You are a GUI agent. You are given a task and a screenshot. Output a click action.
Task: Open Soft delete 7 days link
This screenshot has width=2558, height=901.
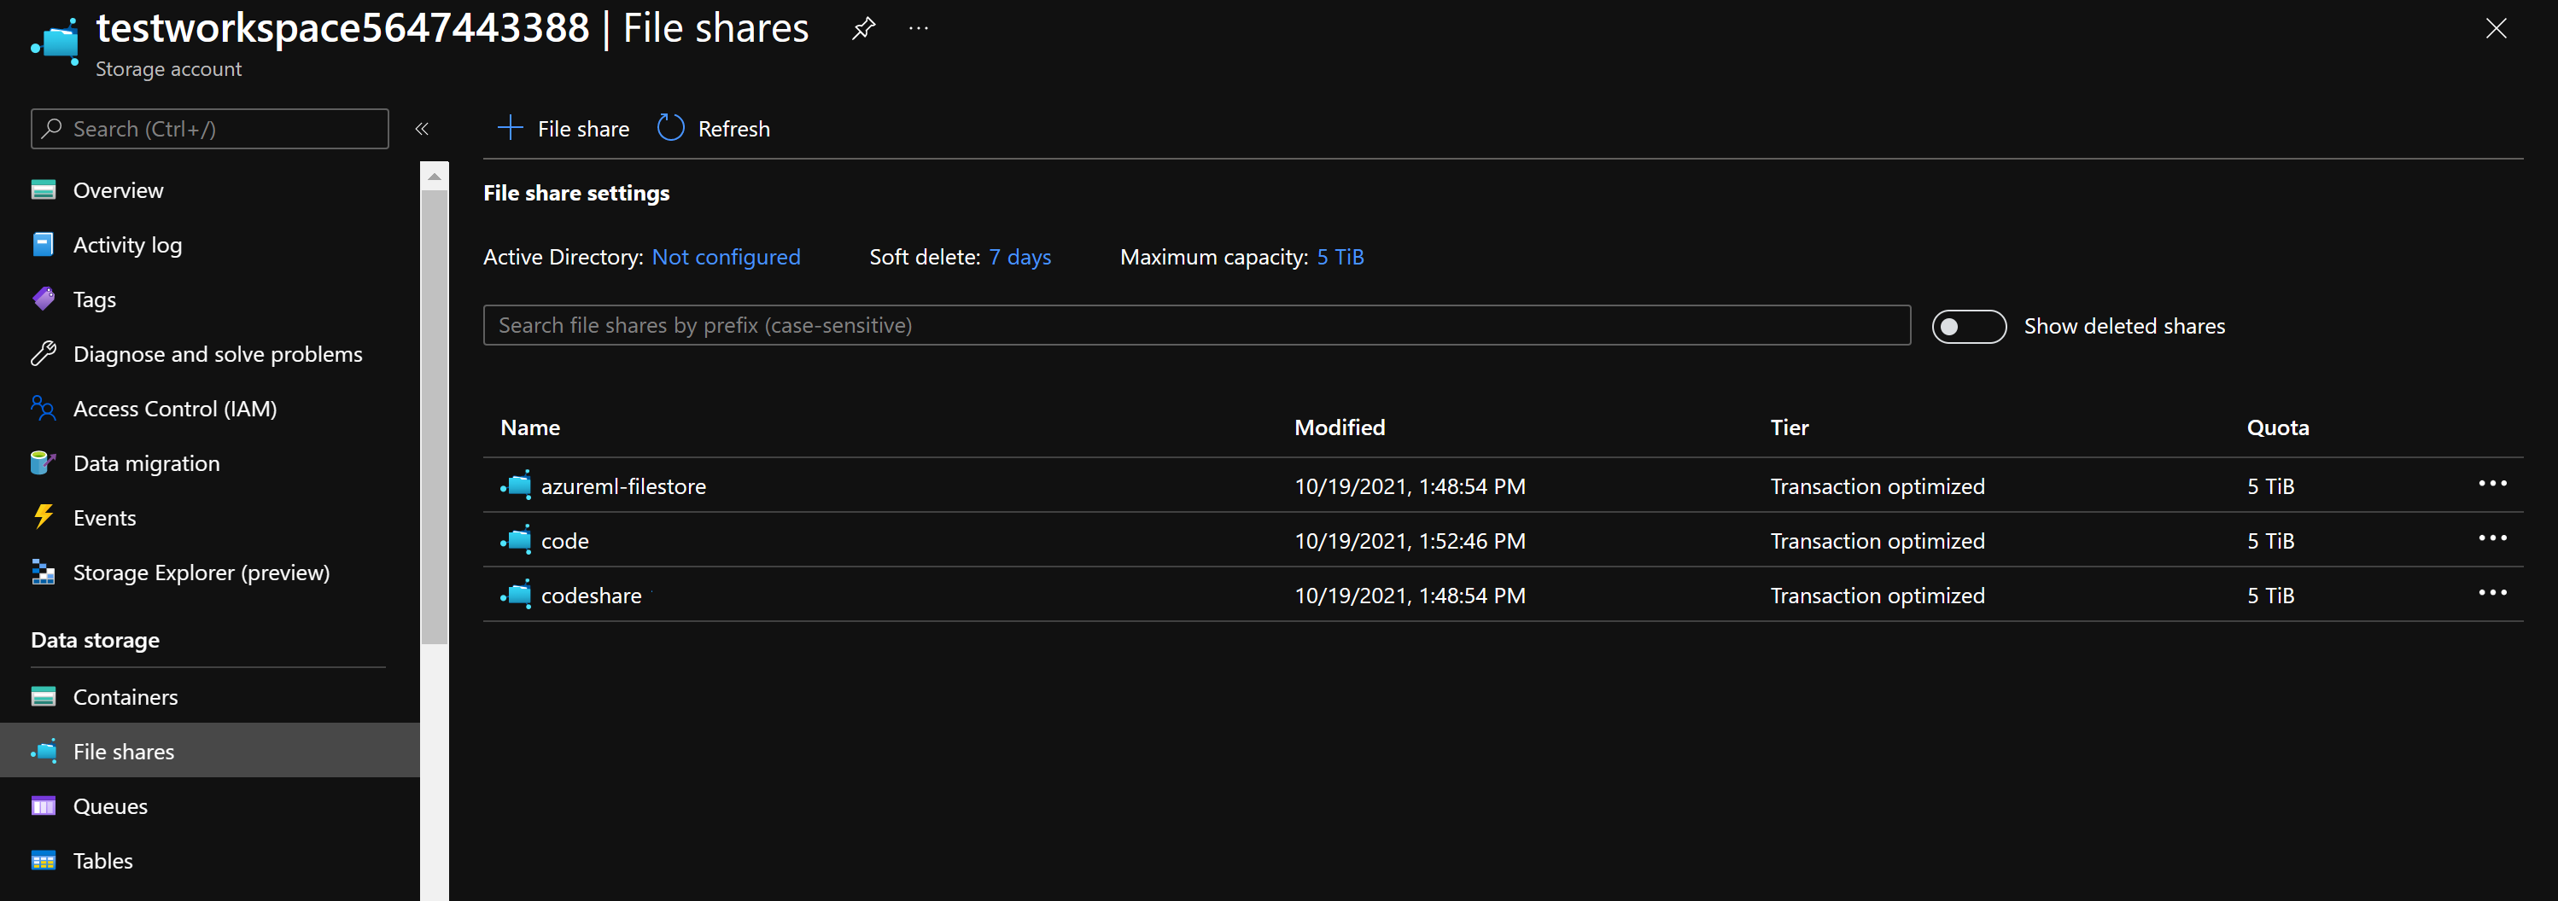click(1019, 257)
